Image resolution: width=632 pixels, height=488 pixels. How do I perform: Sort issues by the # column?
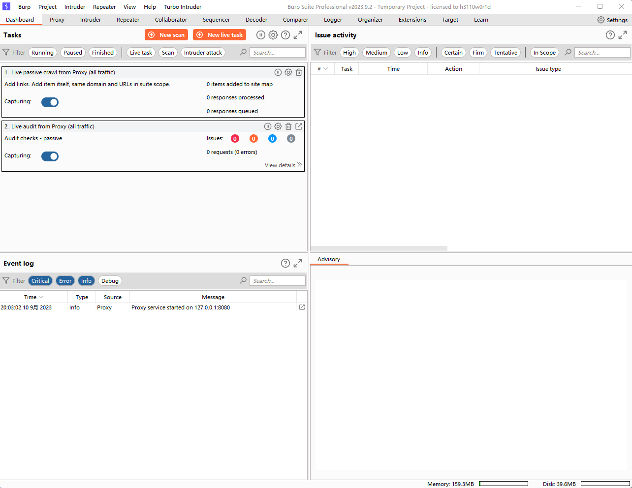tap(322, 69)
